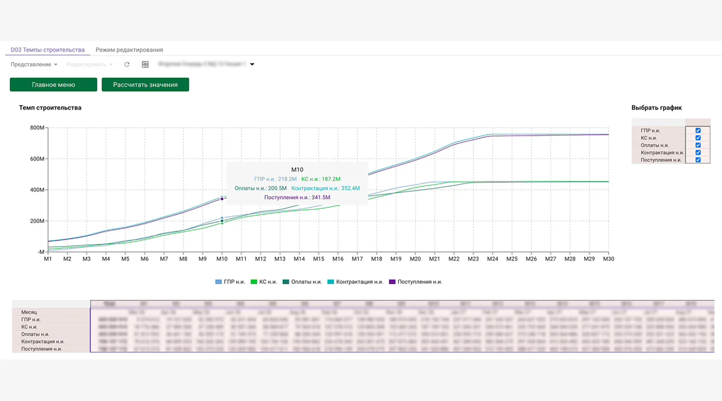722x401 pixels.
Task: Click the form layout icon beside refresh
Action: point(145,64)
